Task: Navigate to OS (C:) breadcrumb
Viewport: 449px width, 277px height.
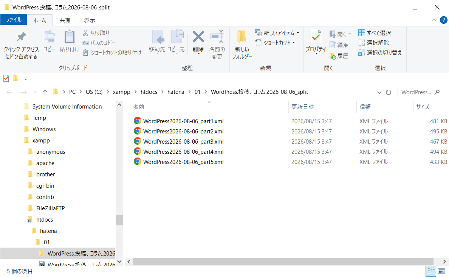Action: (x=94, y=92)
